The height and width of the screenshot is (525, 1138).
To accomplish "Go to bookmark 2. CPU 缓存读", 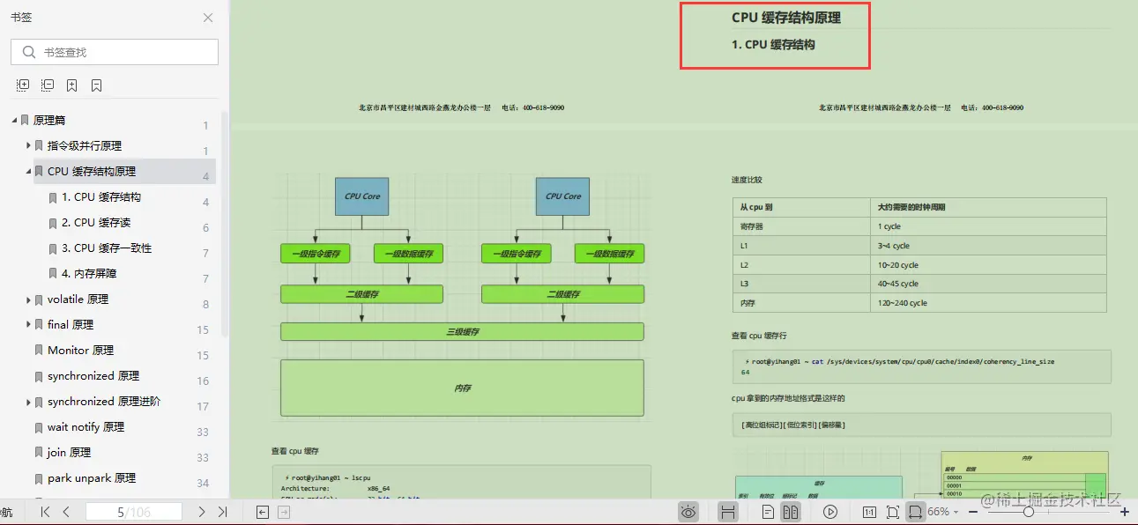I will point(96,223).
